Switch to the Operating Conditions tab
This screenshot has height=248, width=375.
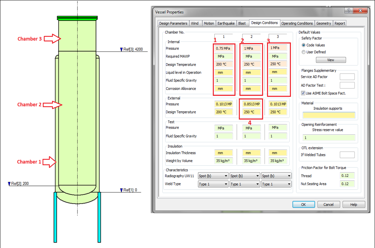pos(297,23)
